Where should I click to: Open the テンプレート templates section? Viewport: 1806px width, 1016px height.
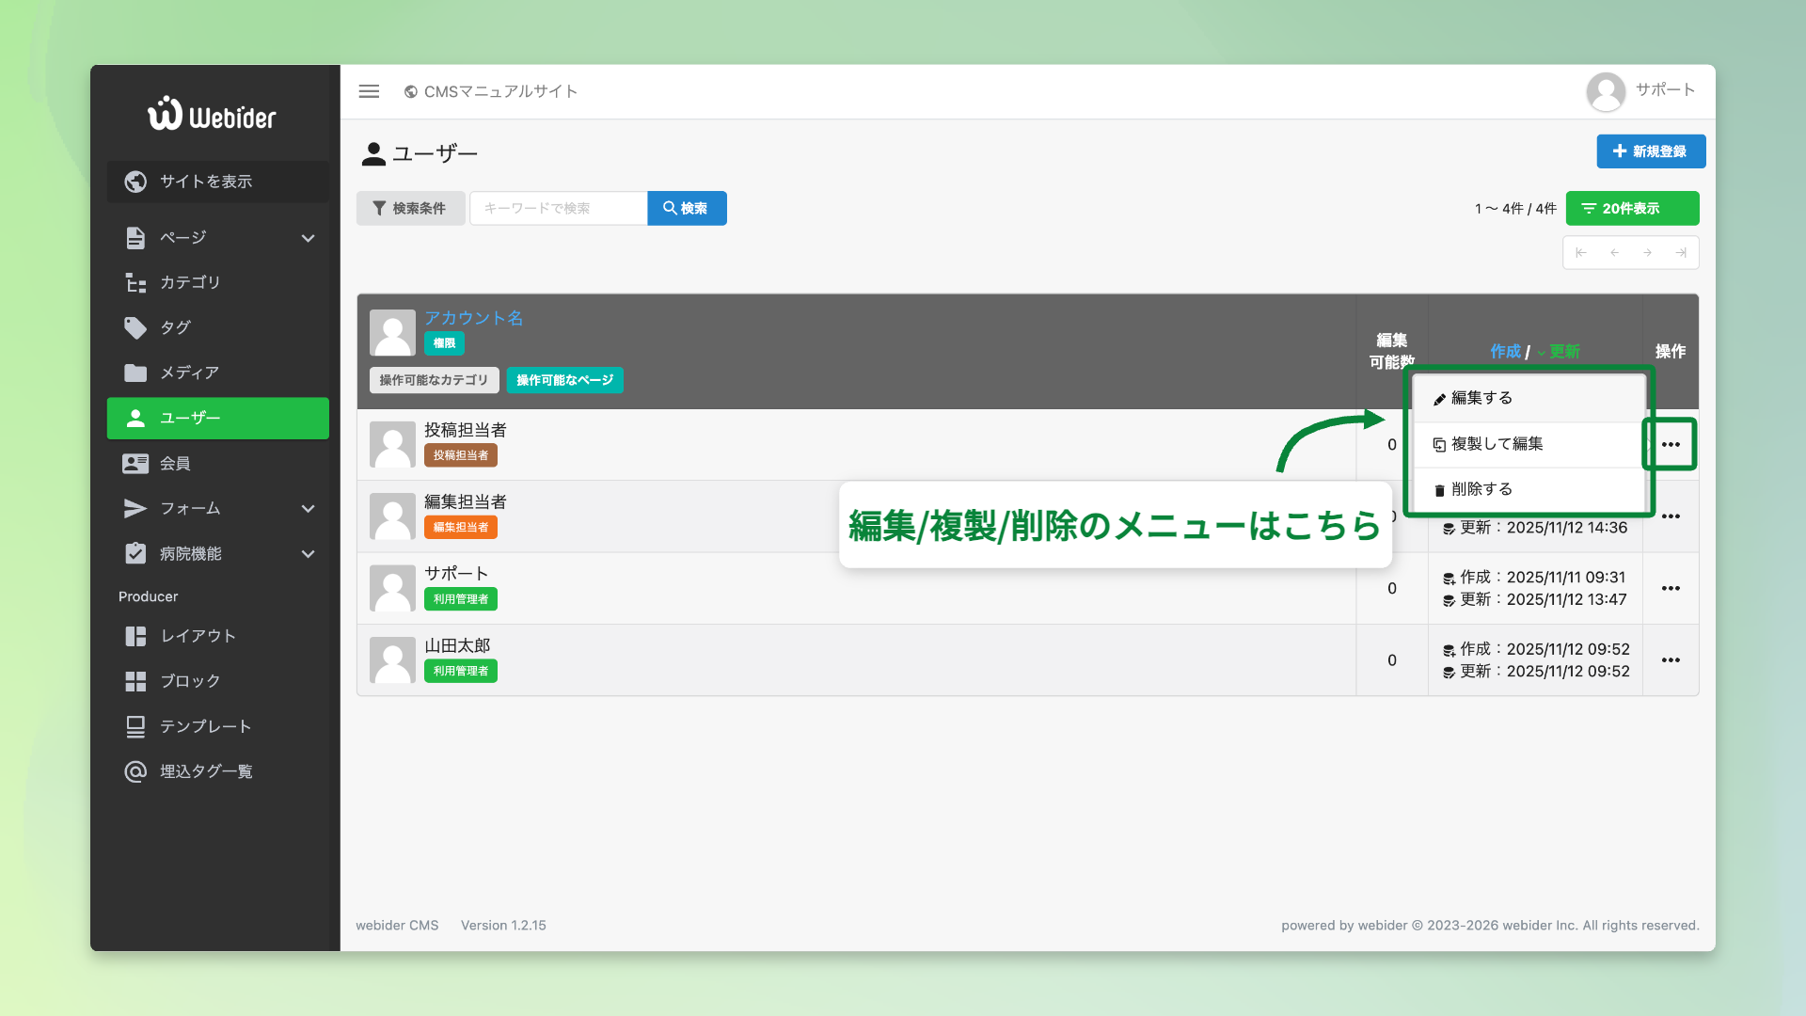point(205,726)
